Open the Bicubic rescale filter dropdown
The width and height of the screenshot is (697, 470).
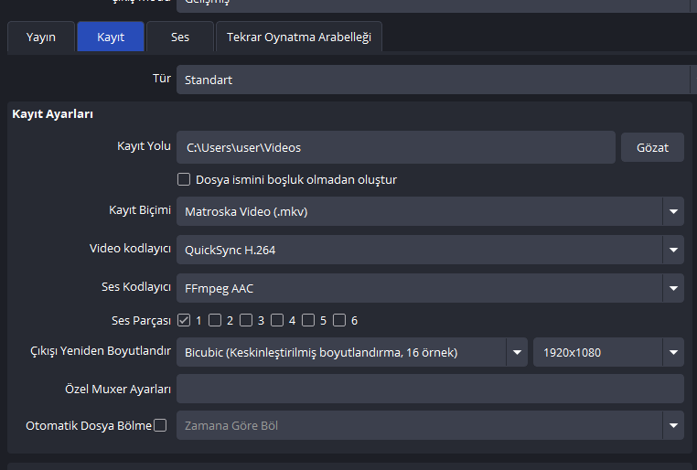click(x=352, y=352)
